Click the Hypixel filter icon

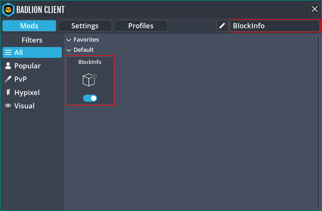coord(8,92)
